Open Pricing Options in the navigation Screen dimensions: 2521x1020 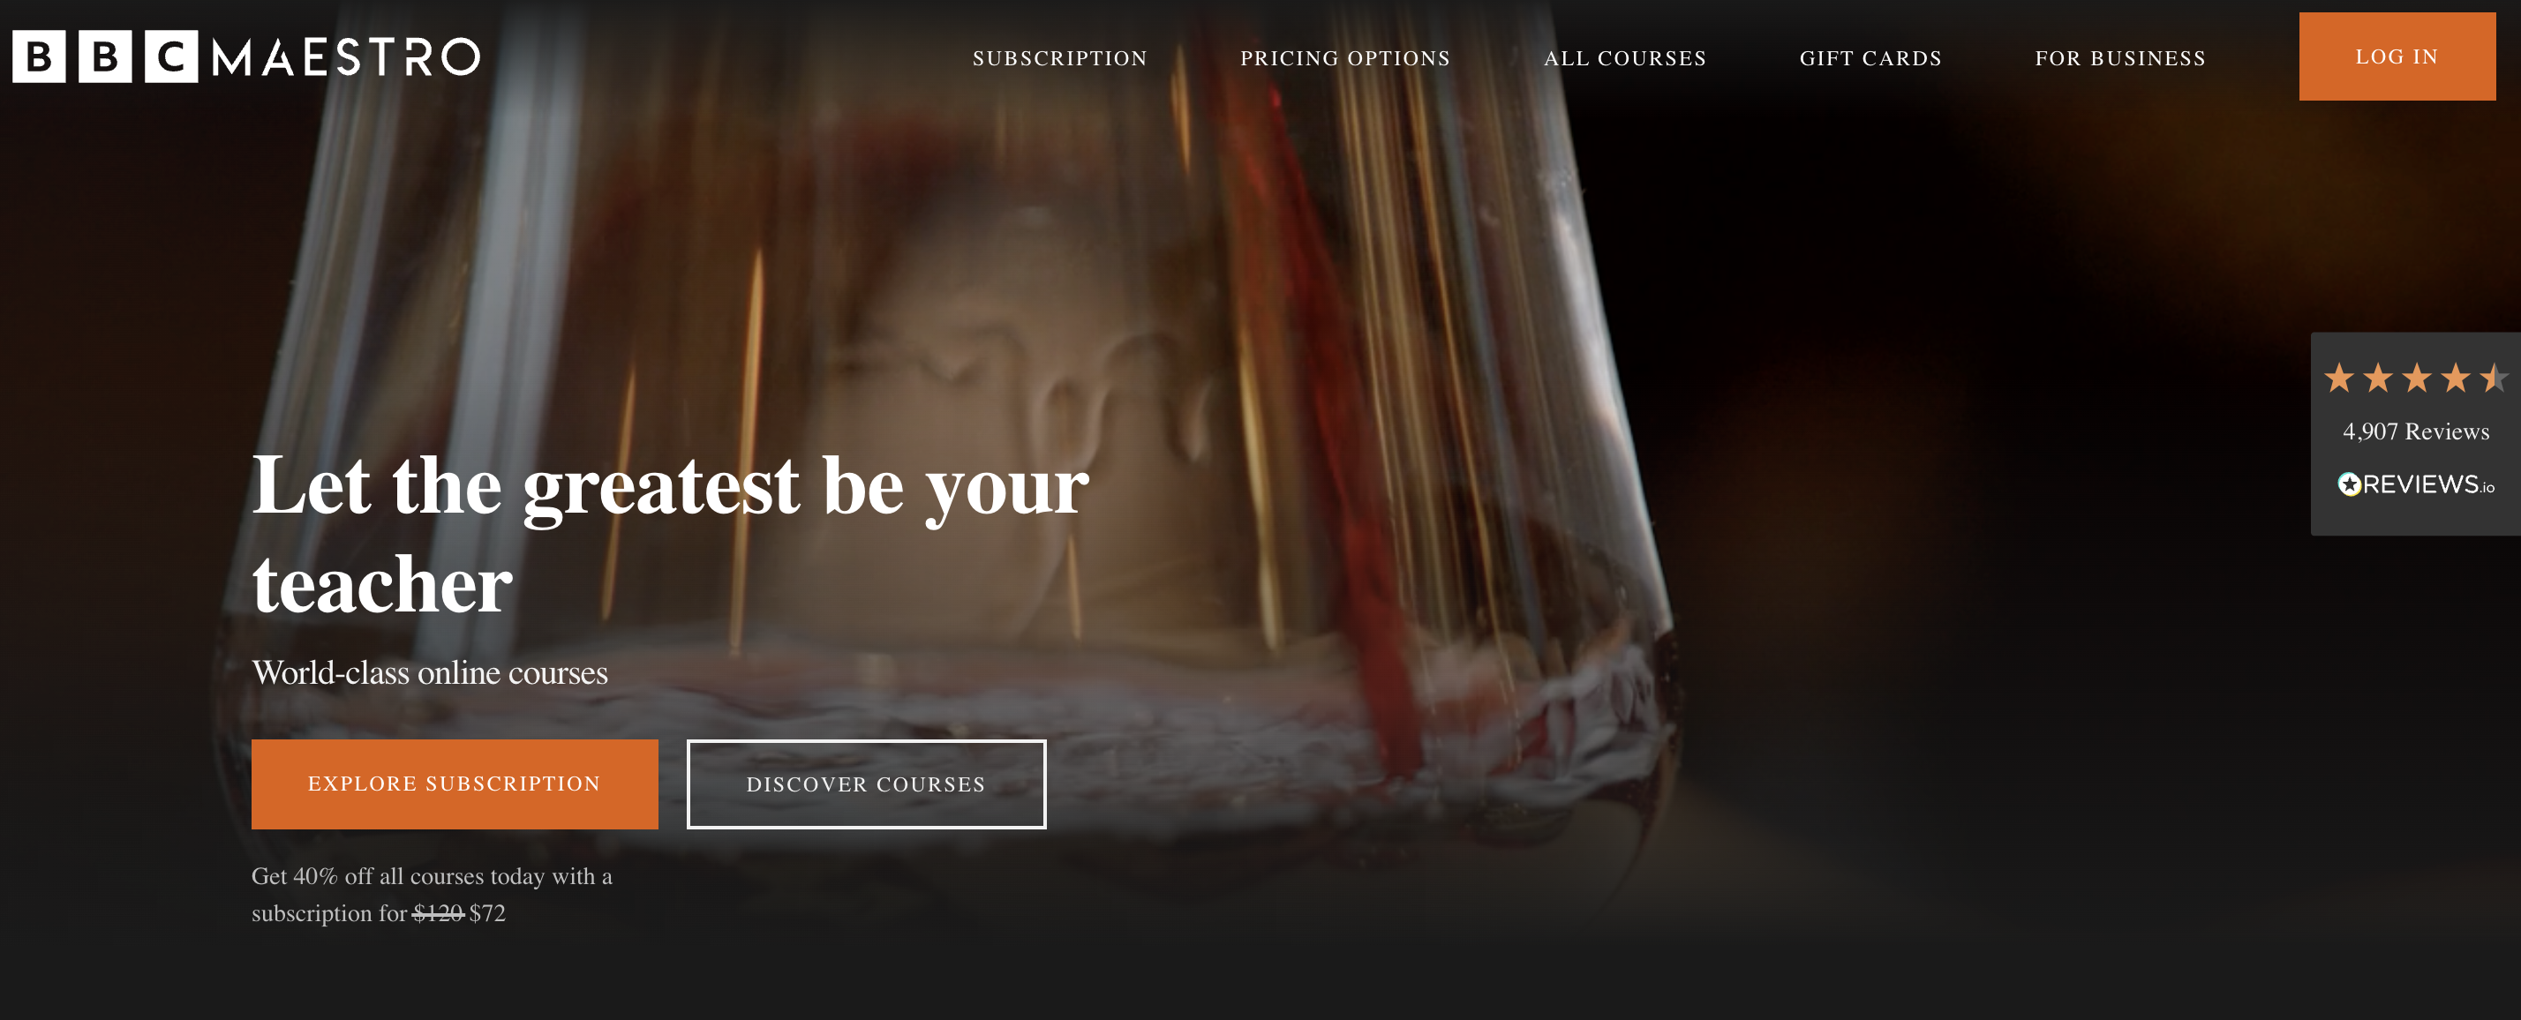pos(1344,59)
